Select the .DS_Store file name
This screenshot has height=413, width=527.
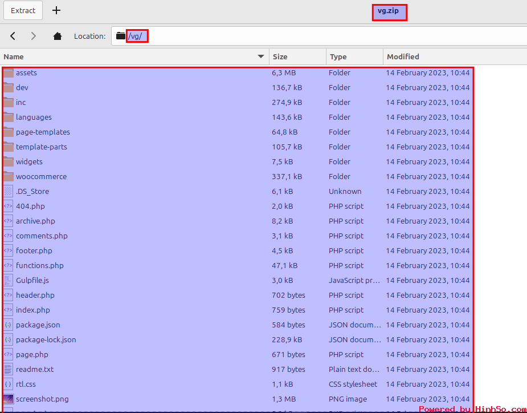pos(32,191)
